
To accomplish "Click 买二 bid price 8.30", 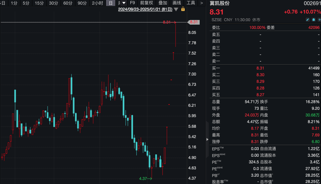I will (260, 75).
